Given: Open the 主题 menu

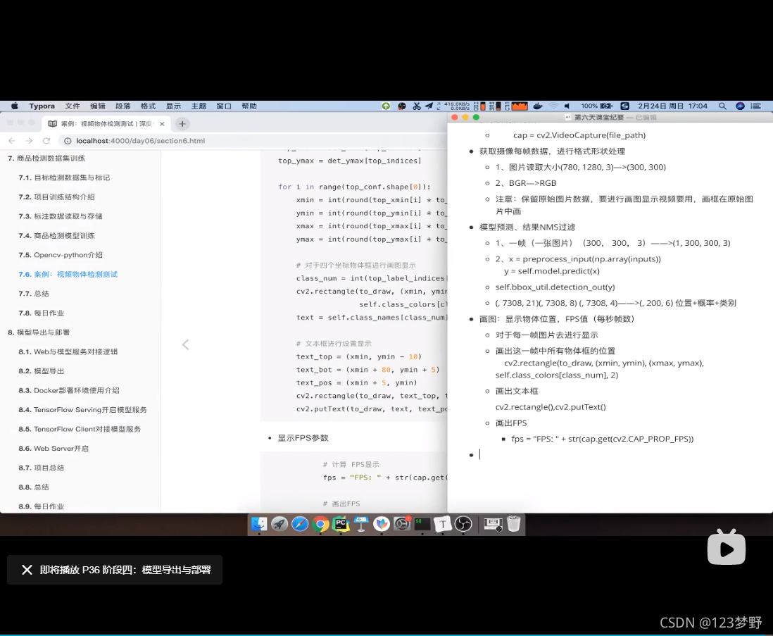Looking at the screenshot, I should (199, 106).
